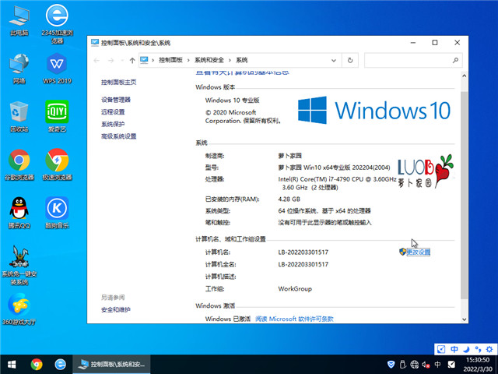The width and height of the screenshot is (498, 374).
Task: Expand the chevron before the 控制面板 breadcrumb
Action: 153,60
